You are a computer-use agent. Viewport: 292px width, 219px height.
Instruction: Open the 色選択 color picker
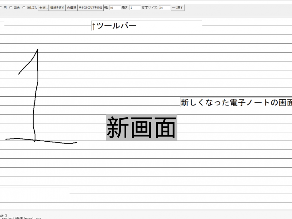tap(72, 7)
